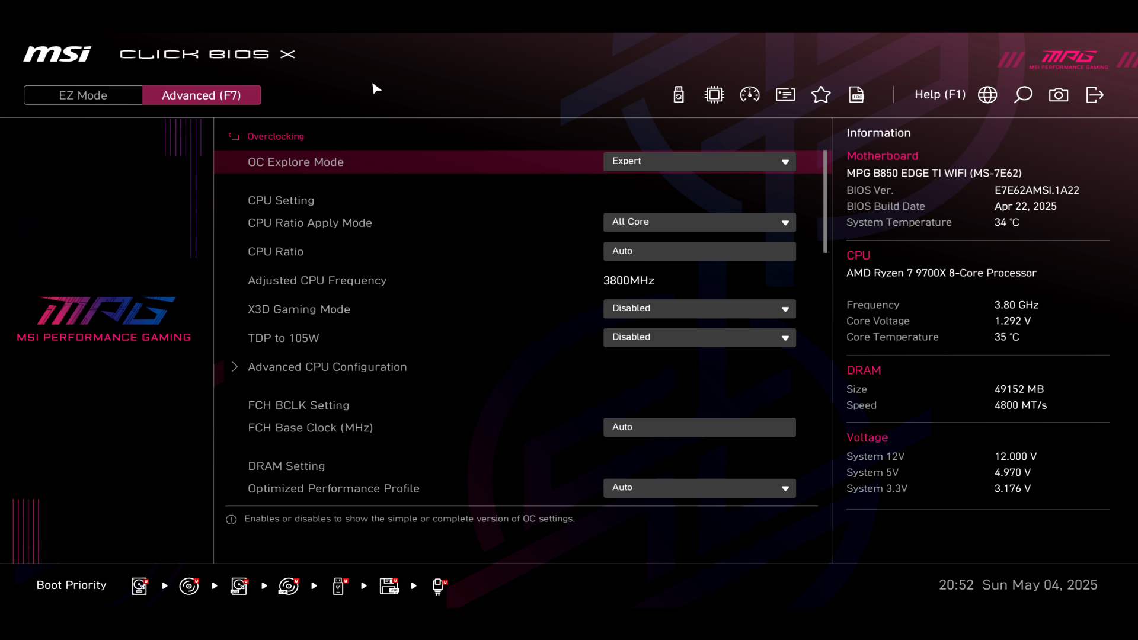Viewport: 1138px width, 640px height.
Task: Open the M-Flash USB update icon
Action: coord(679,95)
